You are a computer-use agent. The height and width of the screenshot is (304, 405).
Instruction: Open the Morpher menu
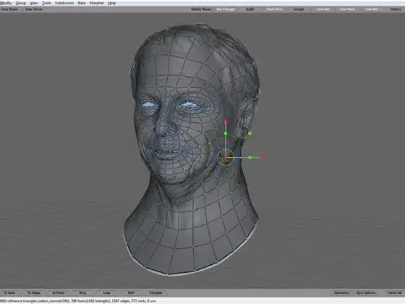coord(97,3)
